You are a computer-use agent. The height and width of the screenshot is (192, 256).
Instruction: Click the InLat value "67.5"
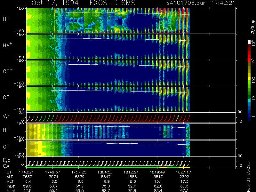pyautogui.click(x=184, y=186)
